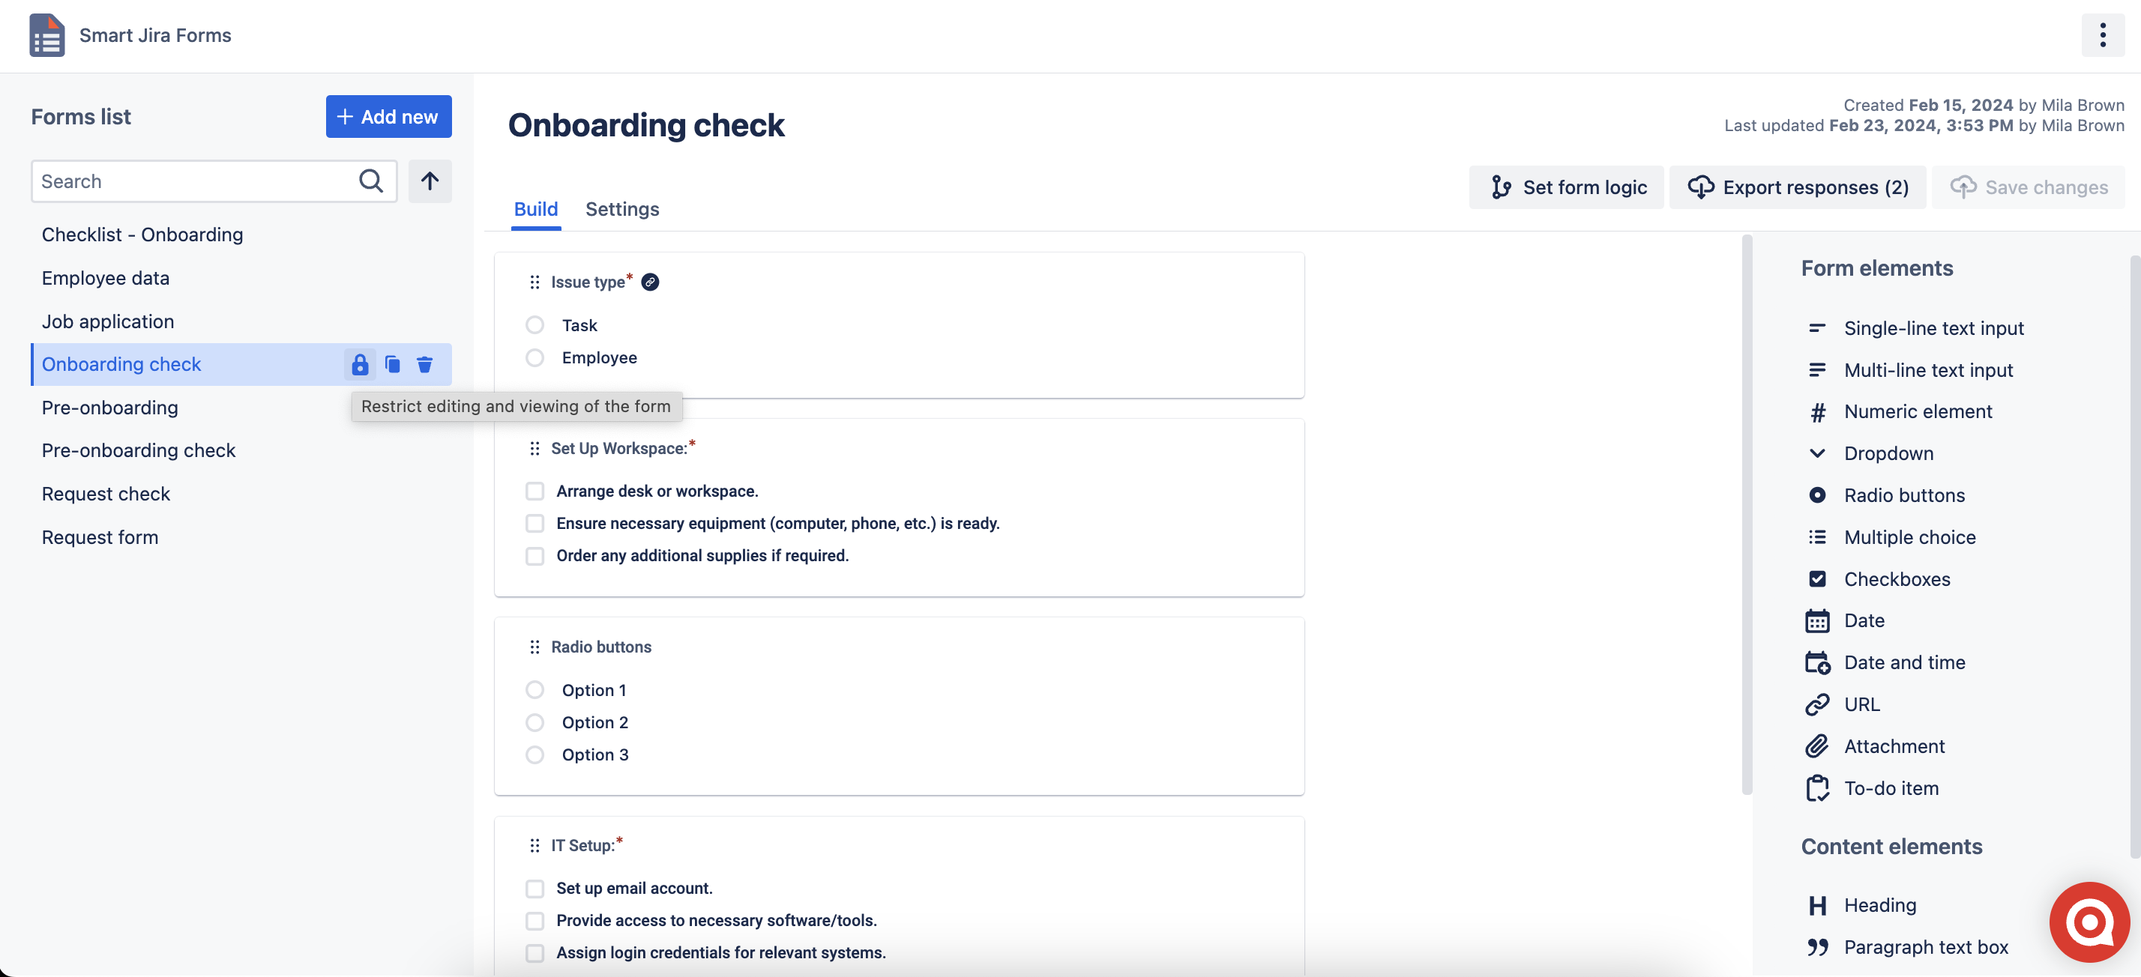Viewport: 2141px width, 977px height.
Task: Open the red chat support bubble
Action: [x=2089, y=922]
